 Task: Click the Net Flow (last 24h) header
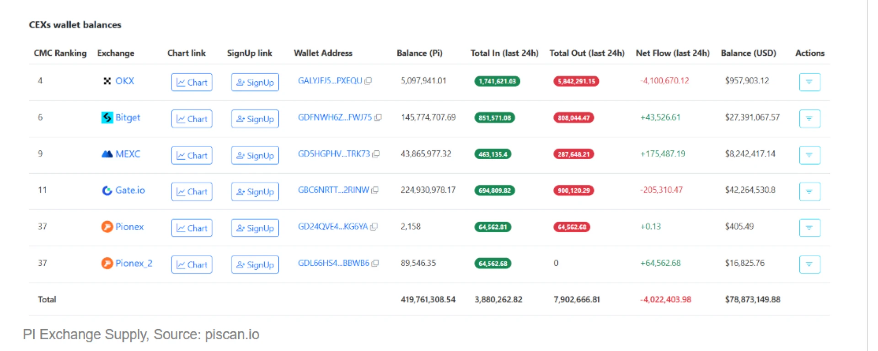pyautogui.click(x=672, y=53)
